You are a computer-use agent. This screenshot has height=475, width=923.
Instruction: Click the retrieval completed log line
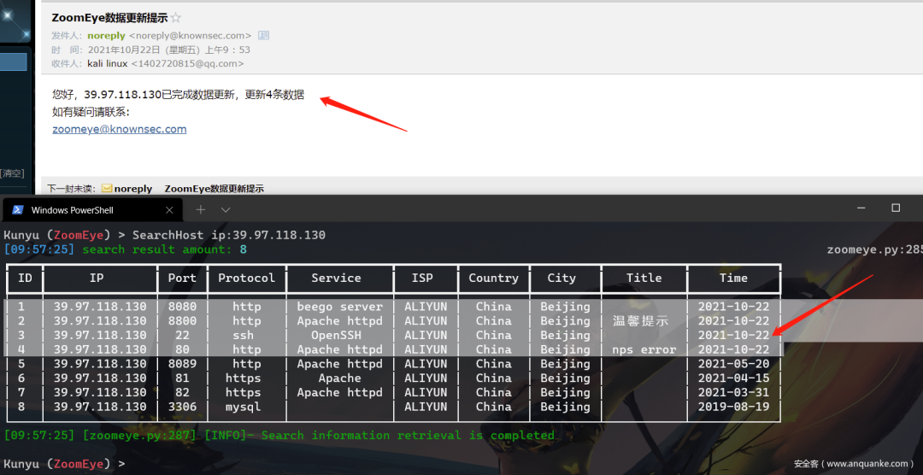click(x=279, y=436)
